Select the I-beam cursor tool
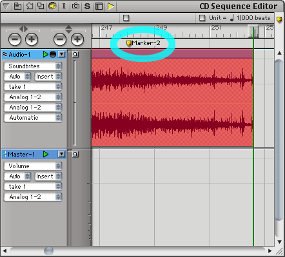This screenshot has height=257, width=285. 64,6
